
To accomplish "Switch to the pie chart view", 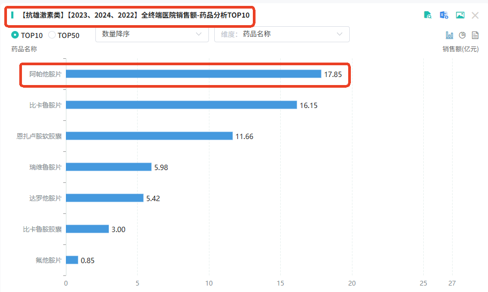I will [x=462, y=35].
